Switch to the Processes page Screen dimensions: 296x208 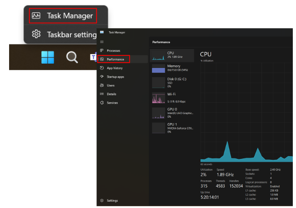pyautogui.click(x=122, y=50)
